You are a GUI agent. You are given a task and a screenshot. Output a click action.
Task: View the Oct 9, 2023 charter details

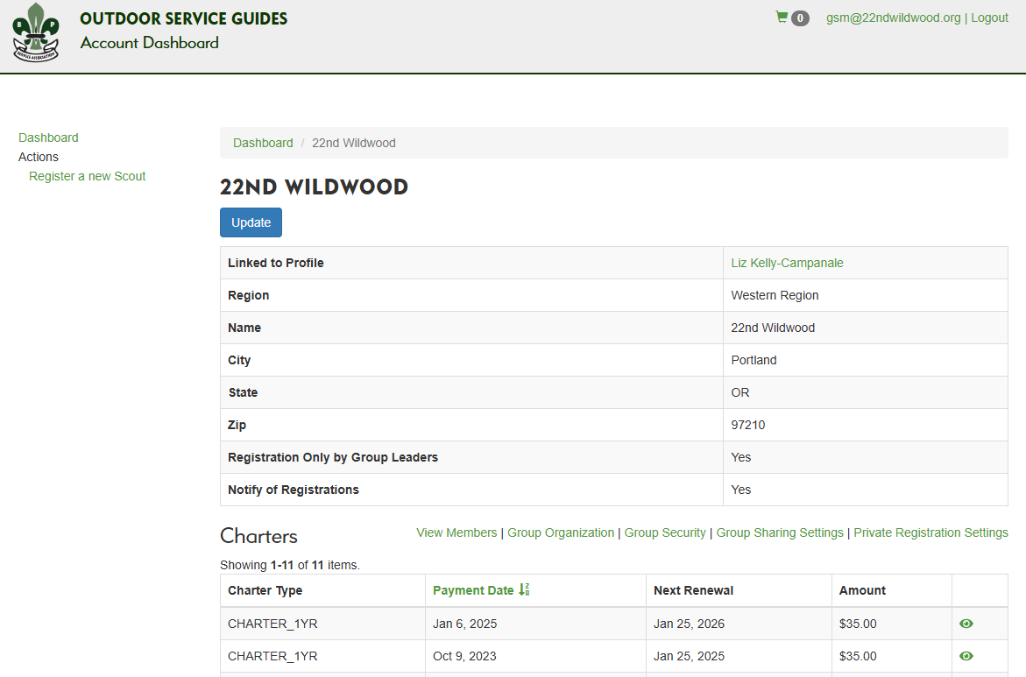[x=966, y=656]
